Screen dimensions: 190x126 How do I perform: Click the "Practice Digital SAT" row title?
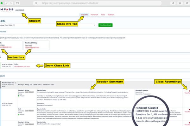pos(8,83)
